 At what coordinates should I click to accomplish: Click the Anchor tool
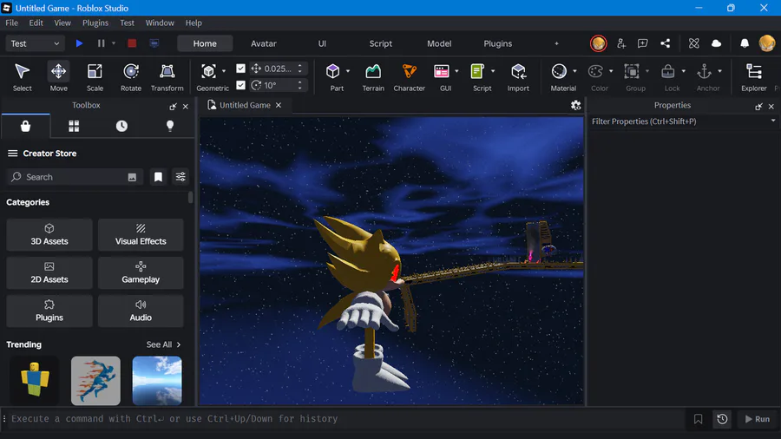pyautogui.click(x=704, y=71)
